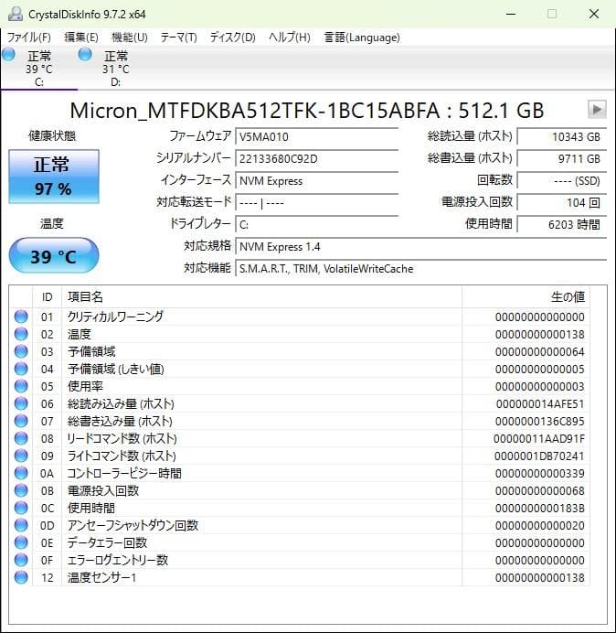Click status orb for ID 03 予備領域 row
616x633 pixels.
point(21,351)
